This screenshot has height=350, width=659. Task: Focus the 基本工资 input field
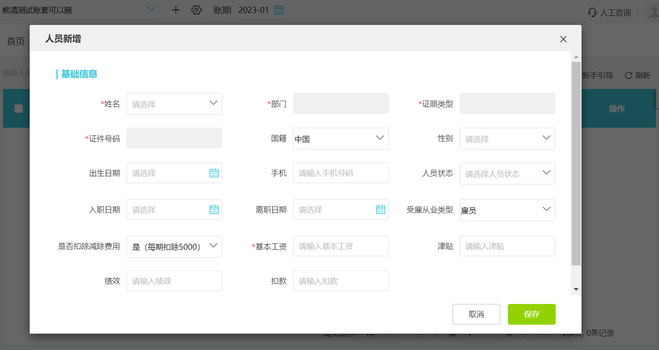pyautogui.click(x=340, y=246)
